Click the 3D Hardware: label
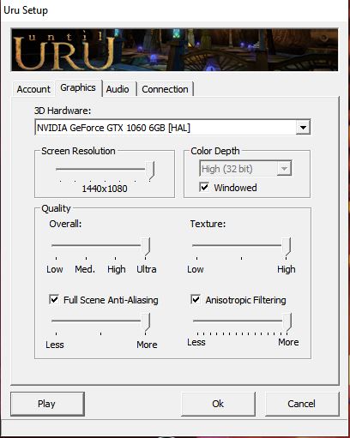Screen dimensions: 350x438 tap(63, 111)
